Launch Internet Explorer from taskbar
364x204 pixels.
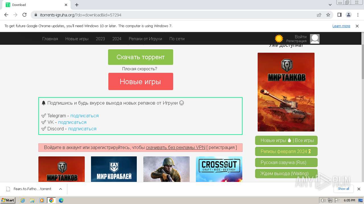coord(23,200)
